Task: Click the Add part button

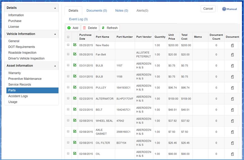Action: click(73, 28)
